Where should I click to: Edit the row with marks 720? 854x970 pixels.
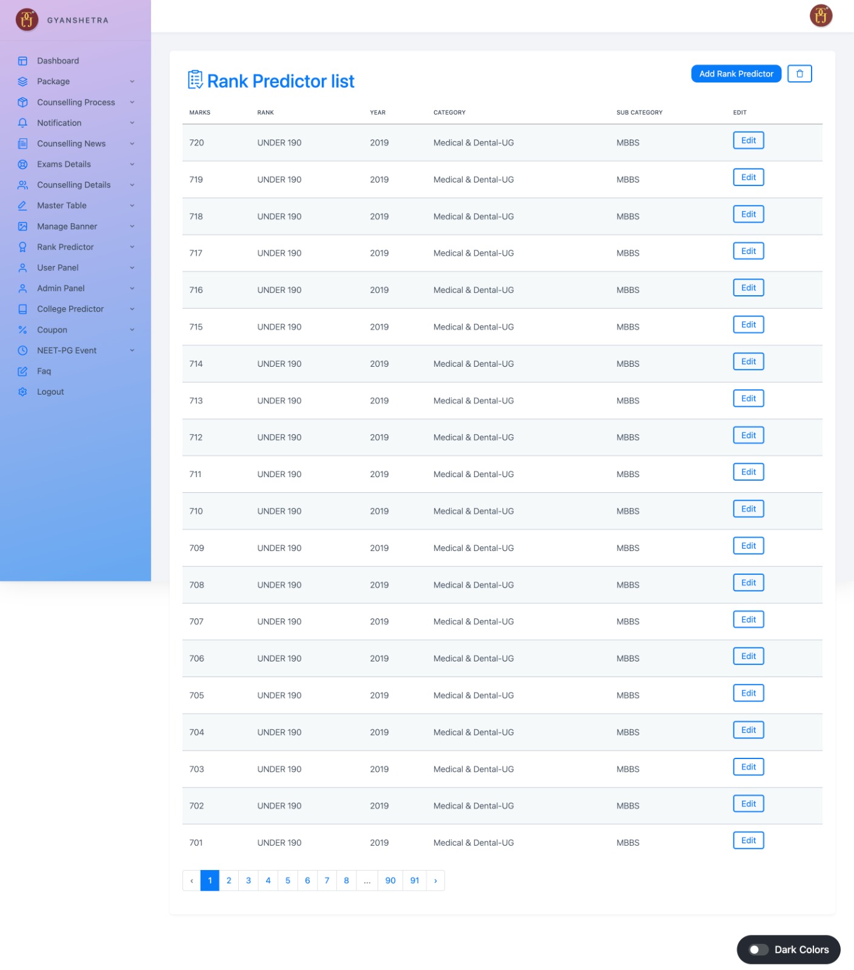pos(749,141)
